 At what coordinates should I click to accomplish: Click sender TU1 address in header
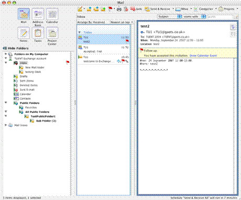(x=166, y=32)
